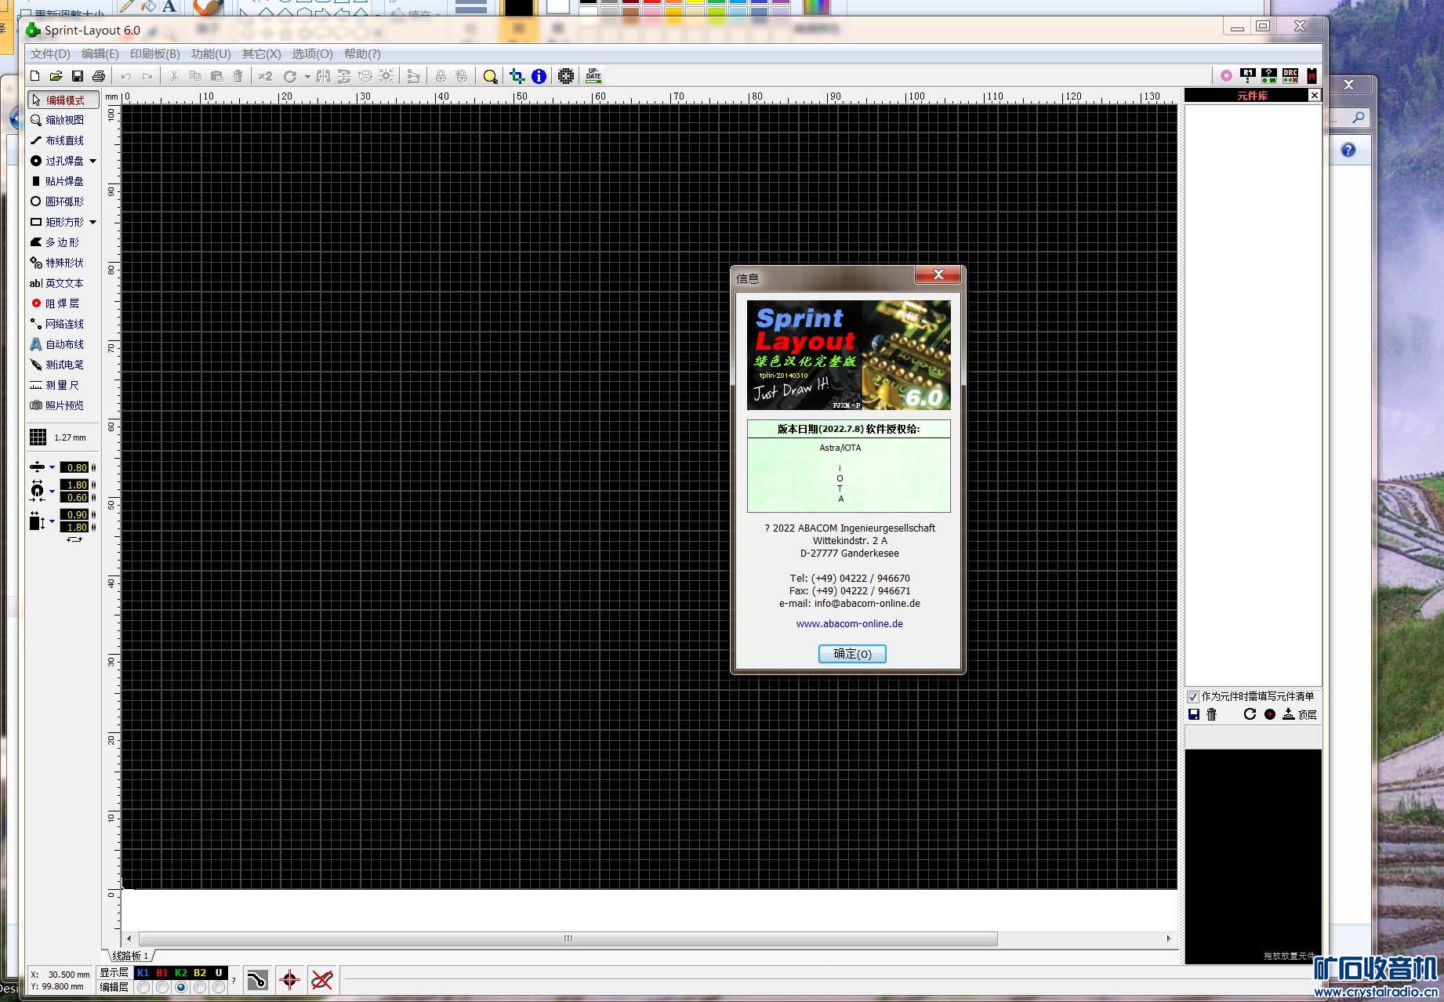Image resolution: width=1444 pixels, height=1002 pixels.
Task: Uncheck 作为元件时需填写元件清单 checkbox
Action: point(1193,696)
